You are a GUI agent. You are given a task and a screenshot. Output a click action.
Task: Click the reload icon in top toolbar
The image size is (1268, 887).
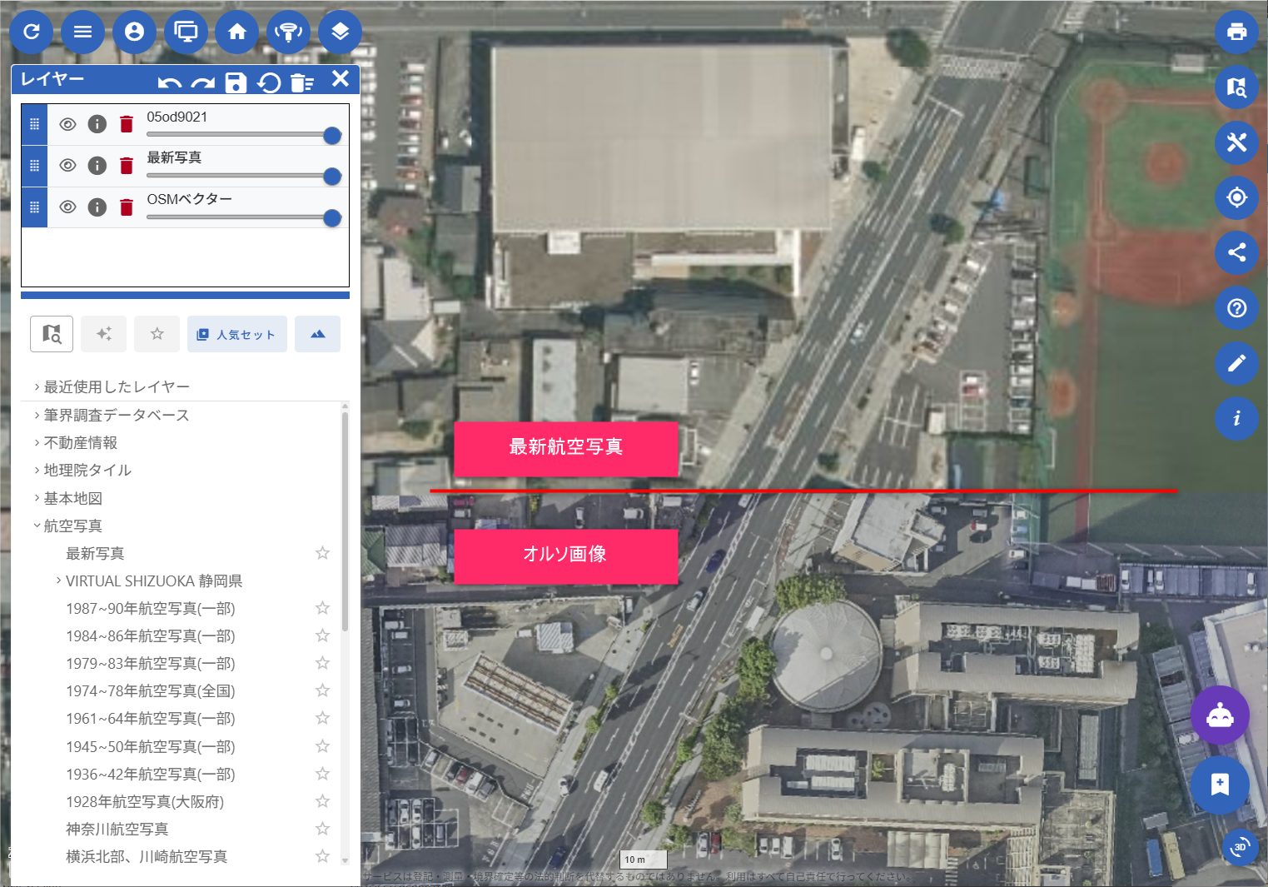(32, 32)
